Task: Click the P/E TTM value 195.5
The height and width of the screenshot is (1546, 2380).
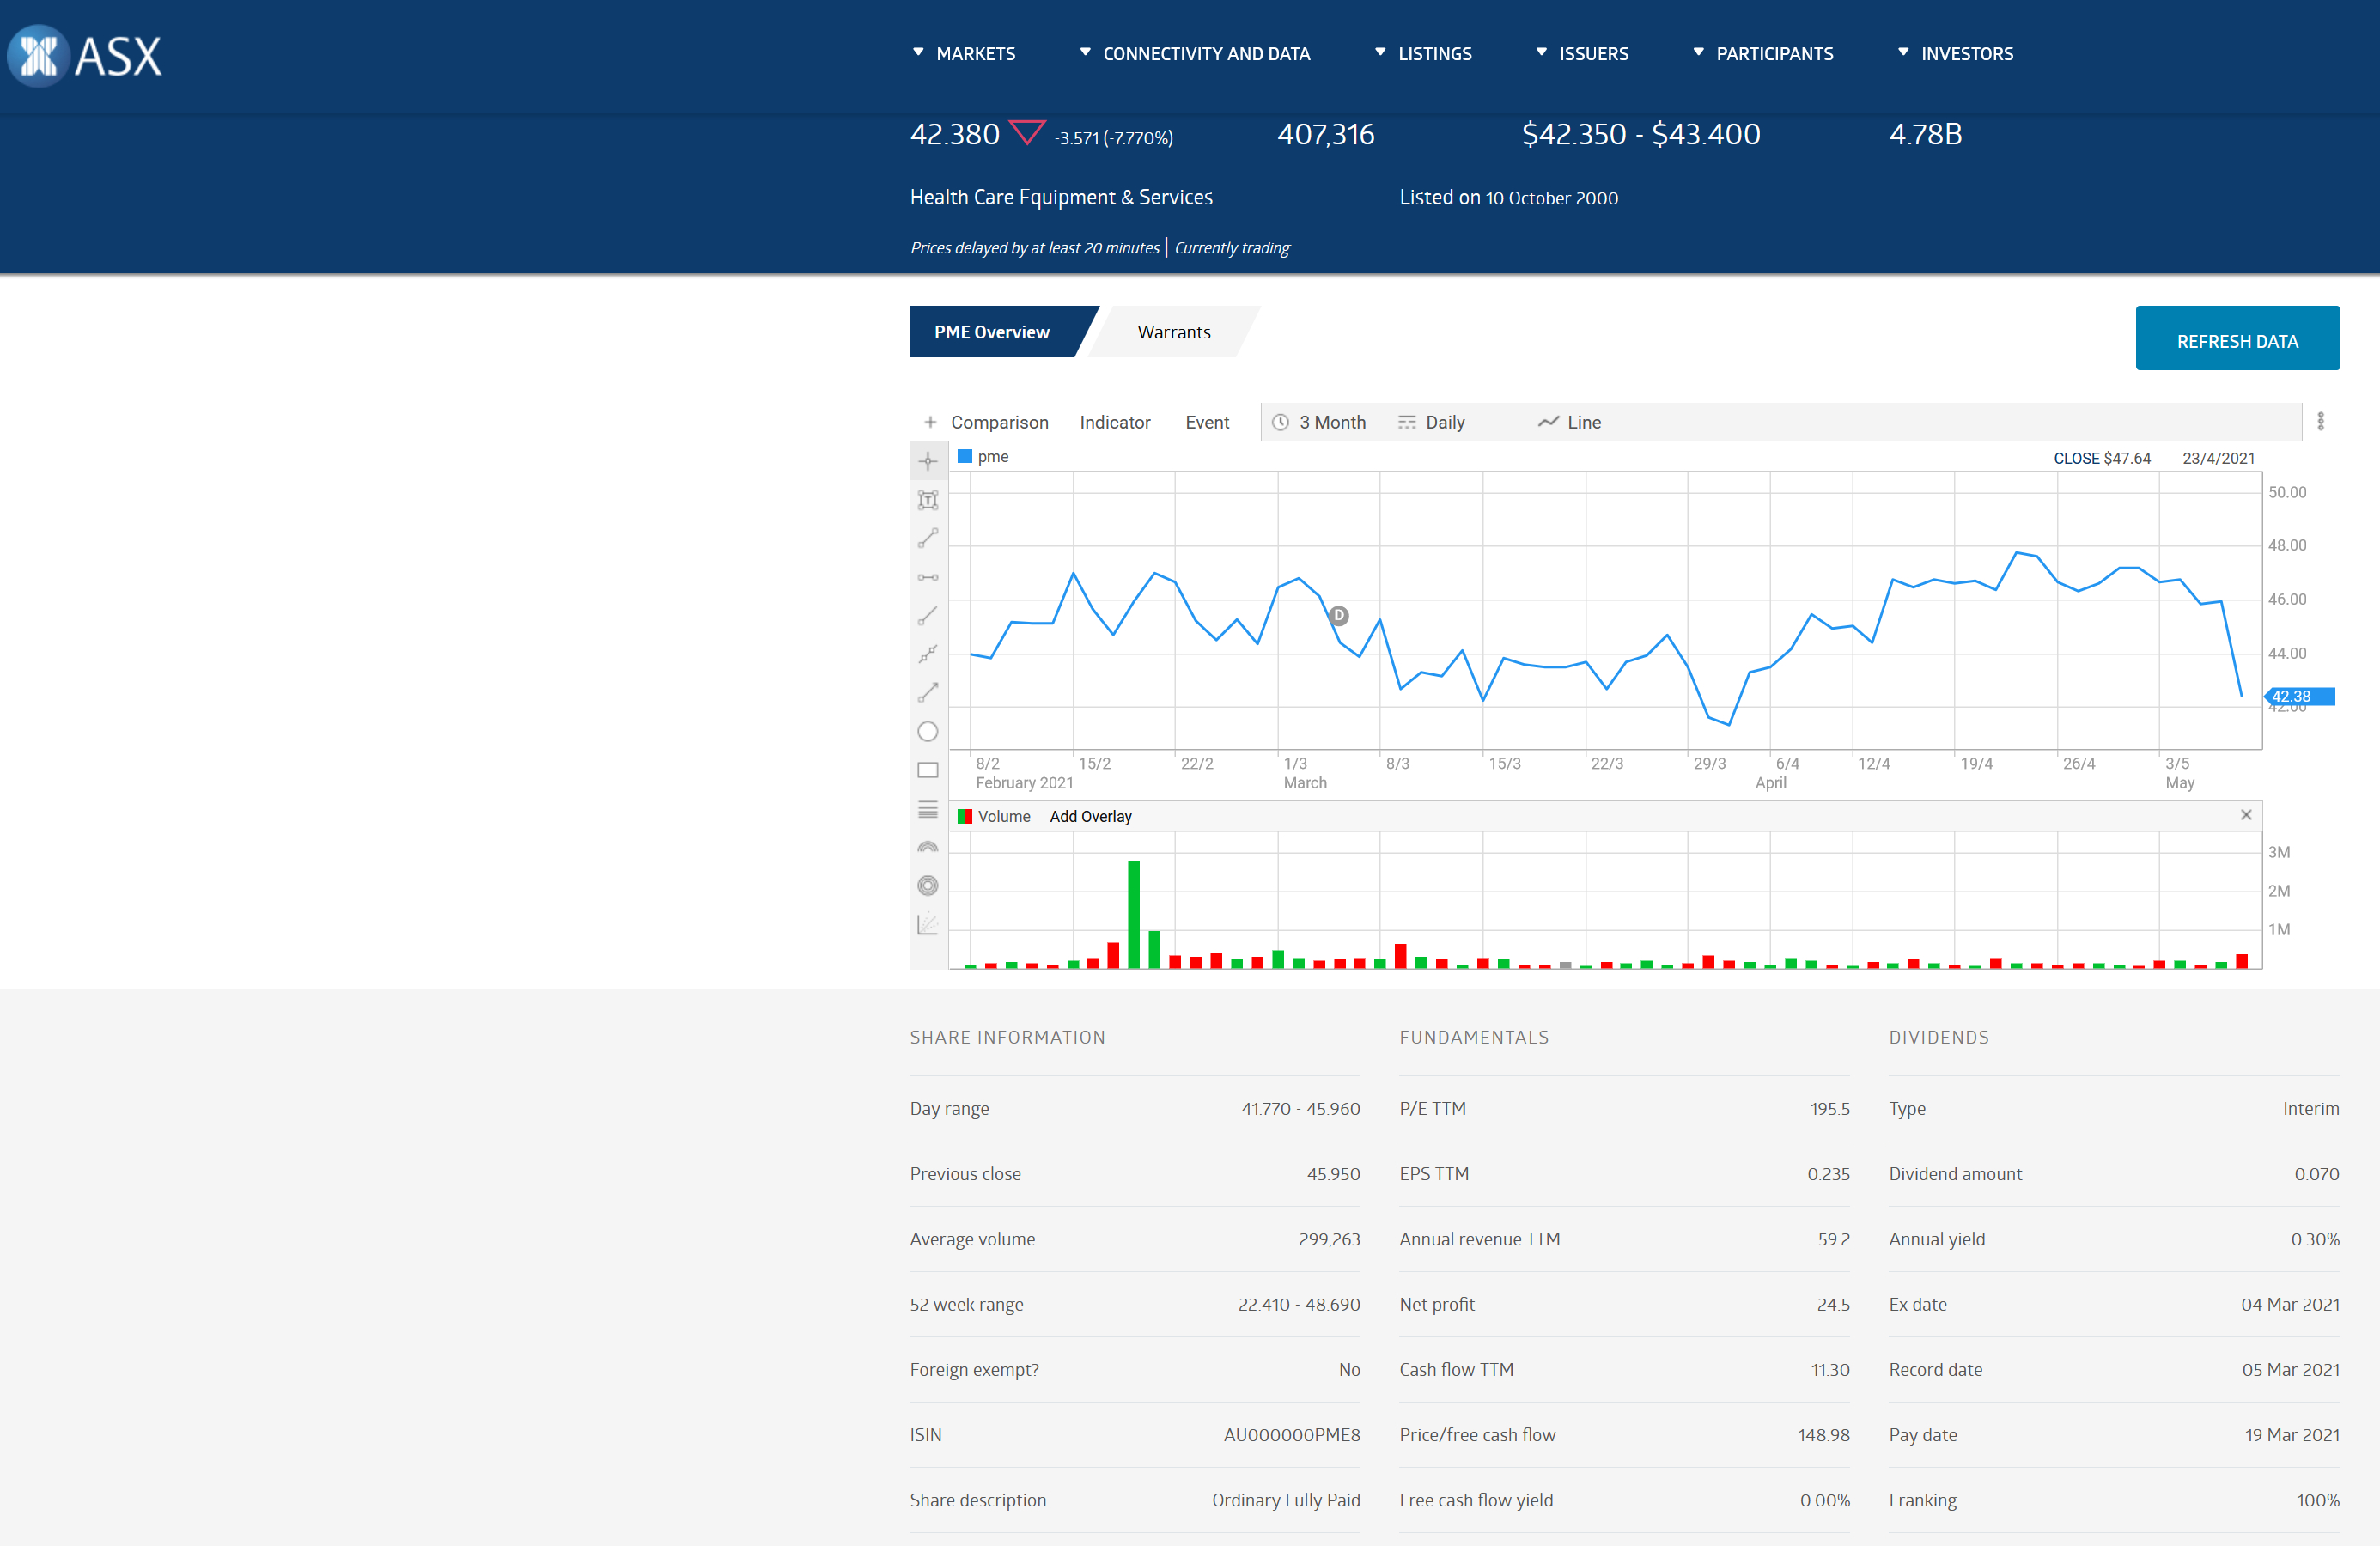Action: (1829, 1108)
